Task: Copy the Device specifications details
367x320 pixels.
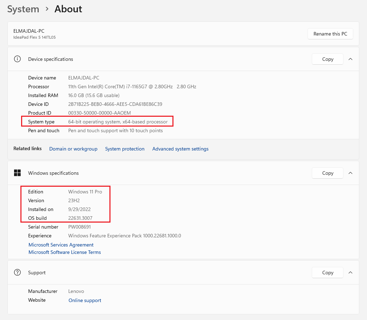Action: coord(327,59)
